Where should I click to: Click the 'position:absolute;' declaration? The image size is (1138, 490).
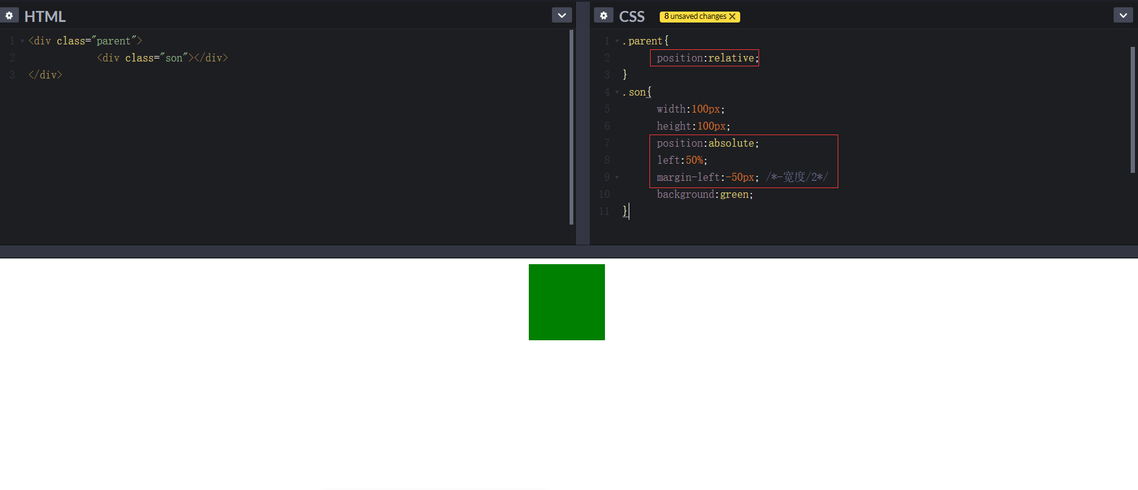[x=707, y=143]
